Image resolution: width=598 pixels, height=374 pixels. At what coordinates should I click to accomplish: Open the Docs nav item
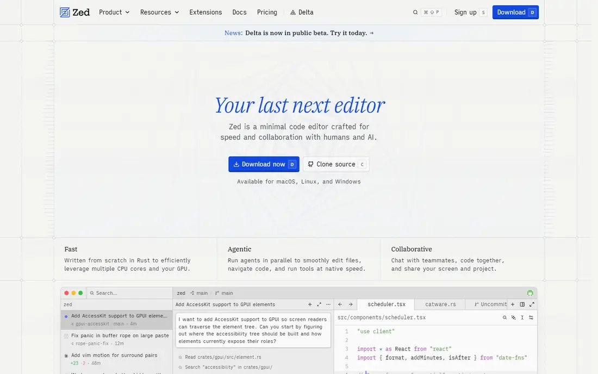(240, 12)
